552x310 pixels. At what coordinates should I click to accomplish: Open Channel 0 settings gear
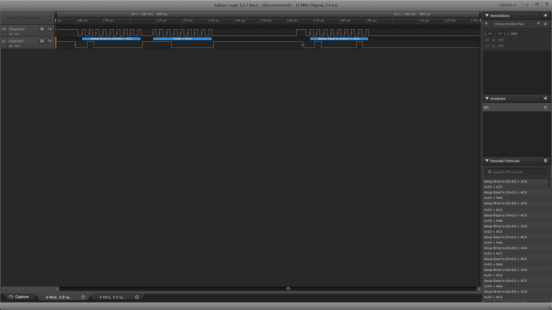tap(42, 29)
